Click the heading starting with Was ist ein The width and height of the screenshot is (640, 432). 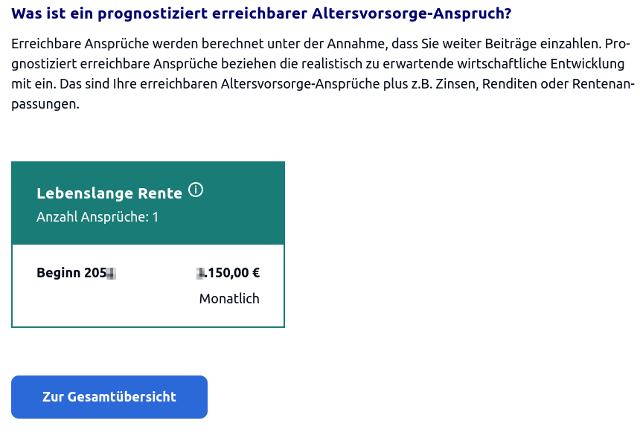coord(261,13)
